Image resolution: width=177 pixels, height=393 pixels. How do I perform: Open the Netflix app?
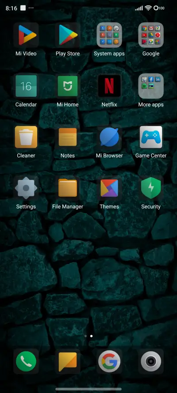[109, 86]
